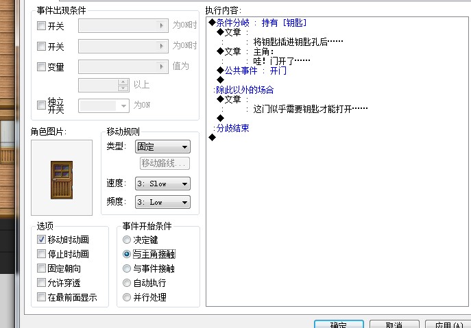Select the 分歧结束 line
The width and height of the screenshot is (471, 328).
click(x=231, y=128)
